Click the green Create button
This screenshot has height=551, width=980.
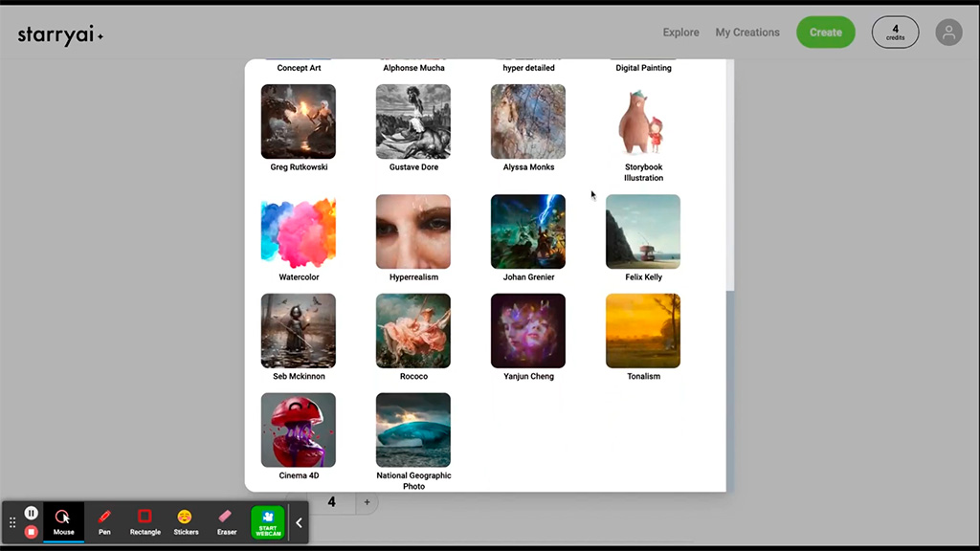pos(826,33)
